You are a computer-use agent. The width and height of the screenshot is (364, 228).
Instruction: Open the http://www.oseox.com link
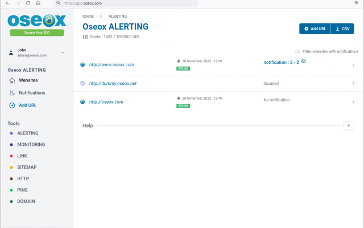pyautogui.click(x=111, y=64)
